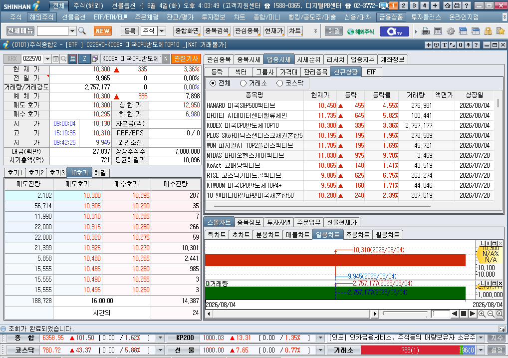Click the stock search magnifier beside code field
The width and height of the screenshot is (508, 358).
tap(63, 59)
